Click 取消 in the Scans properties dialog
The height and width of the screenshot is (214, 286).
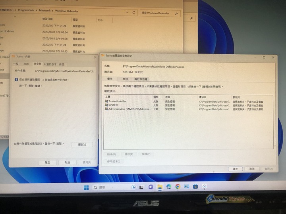pyautogui.click(x=67, y=162)
